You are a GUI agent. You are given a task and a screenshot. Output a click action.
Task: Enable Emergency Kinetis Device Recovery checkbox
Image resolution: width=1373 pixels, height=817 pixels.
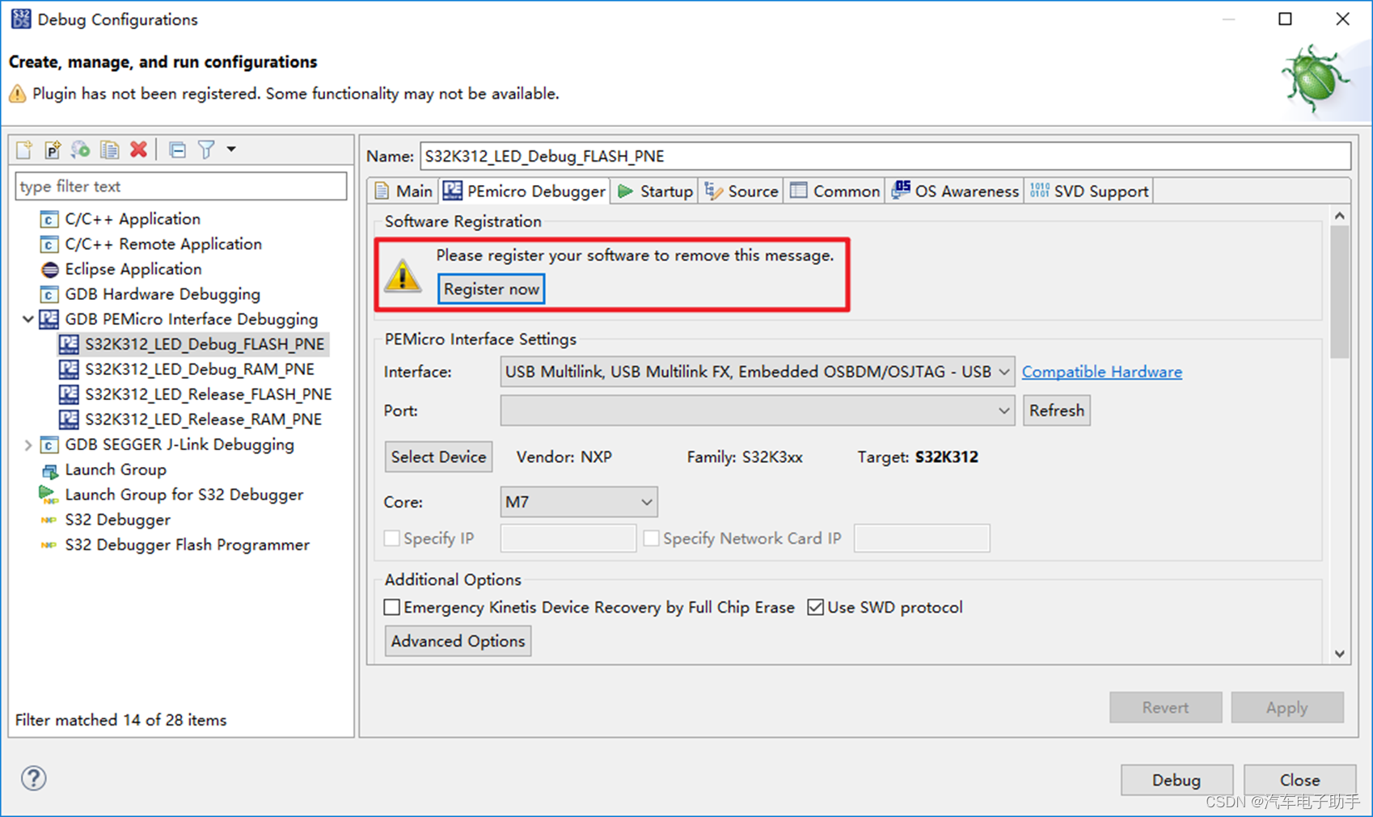392,607
